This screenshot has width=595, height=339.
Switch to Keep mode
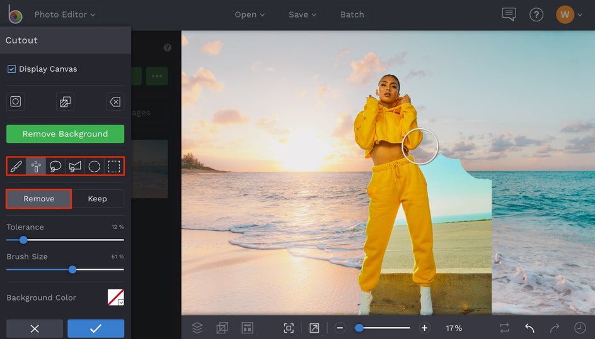coord(97,199)
